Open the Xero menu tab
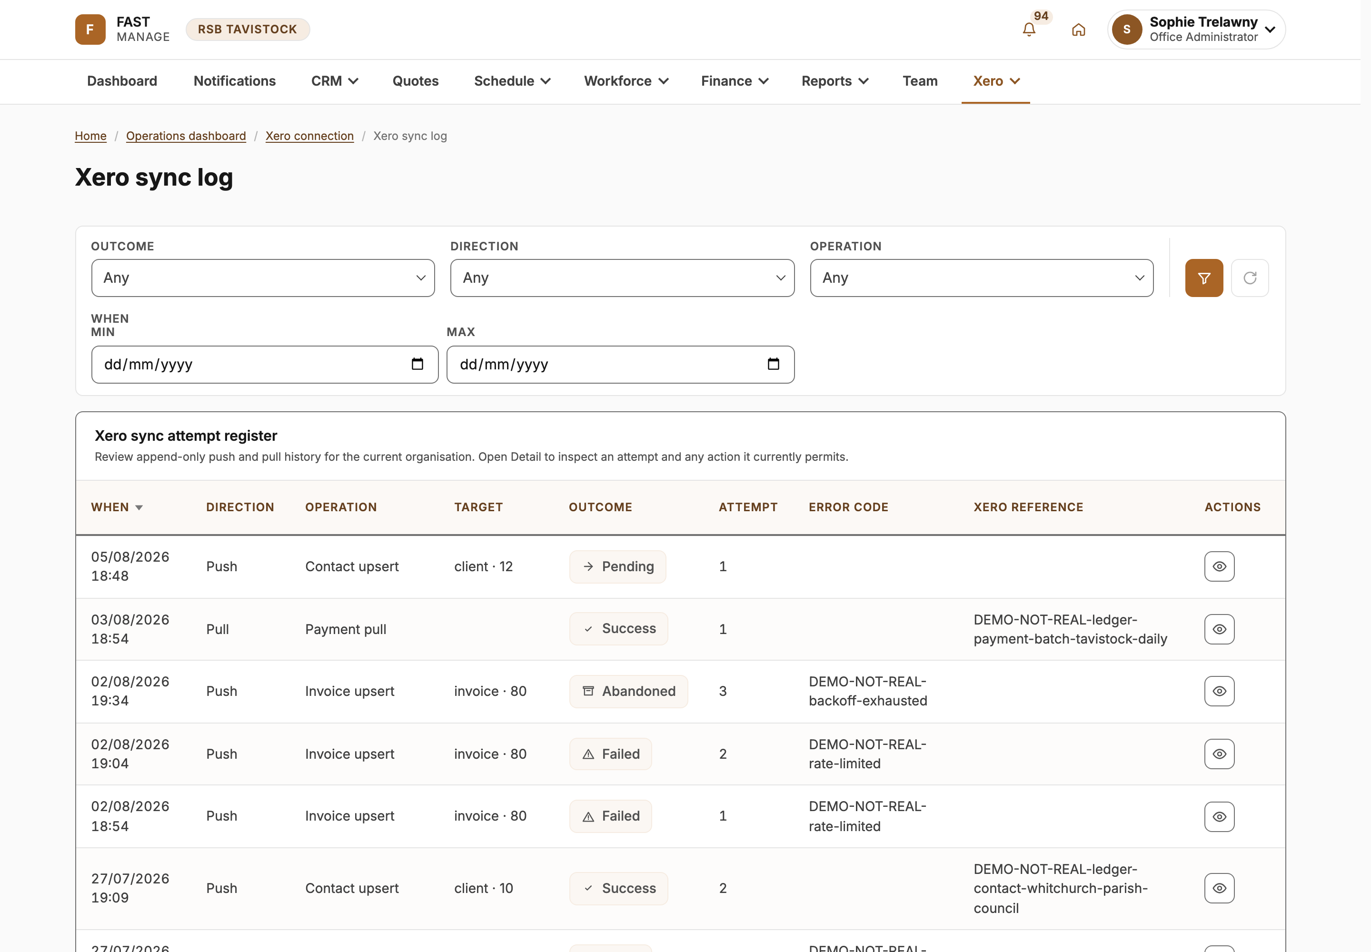 coord(996,81)
